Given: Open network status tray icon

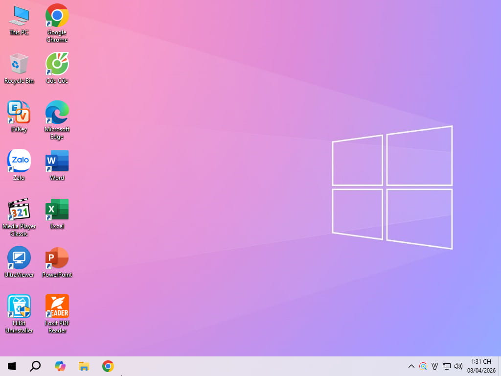Looking at the screenshot, I should coord(446,366).
